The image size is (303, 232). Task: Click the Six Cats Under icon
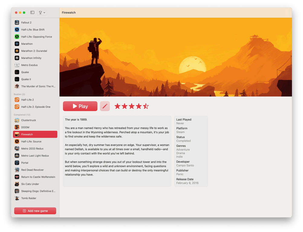tap(17, 184)
